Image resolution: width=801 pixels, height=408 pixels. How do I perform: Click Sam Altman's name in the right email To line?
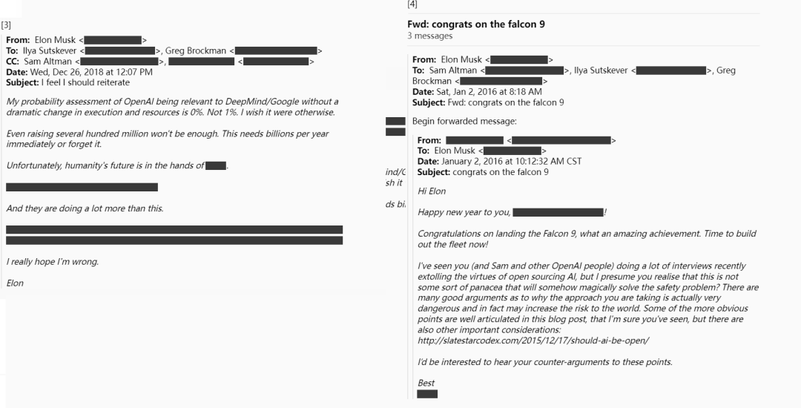pyautogui.click(x=453, y=70)
